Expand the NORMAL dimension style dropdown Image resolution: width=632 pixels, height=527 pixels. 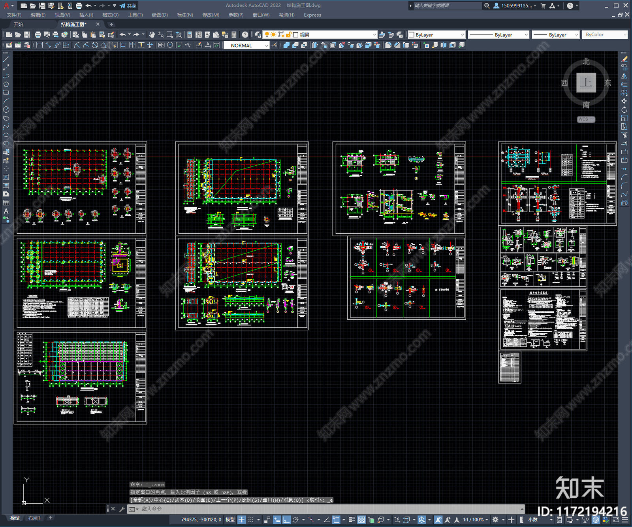coord(267,45)
